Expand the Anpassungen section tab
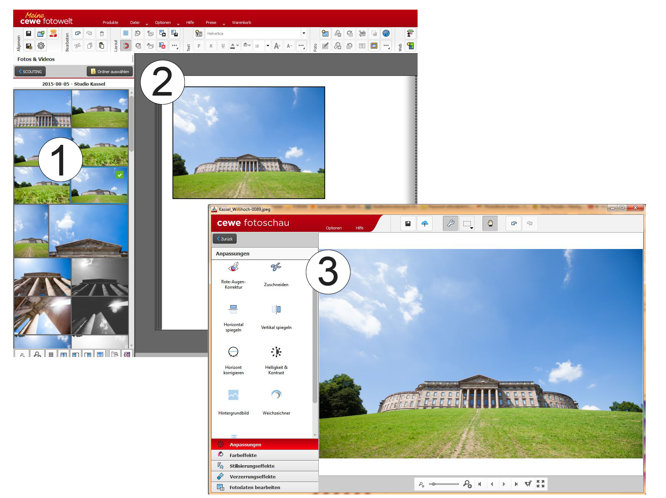The width and height of the screenshot is (666, 498). coord(265,444)
